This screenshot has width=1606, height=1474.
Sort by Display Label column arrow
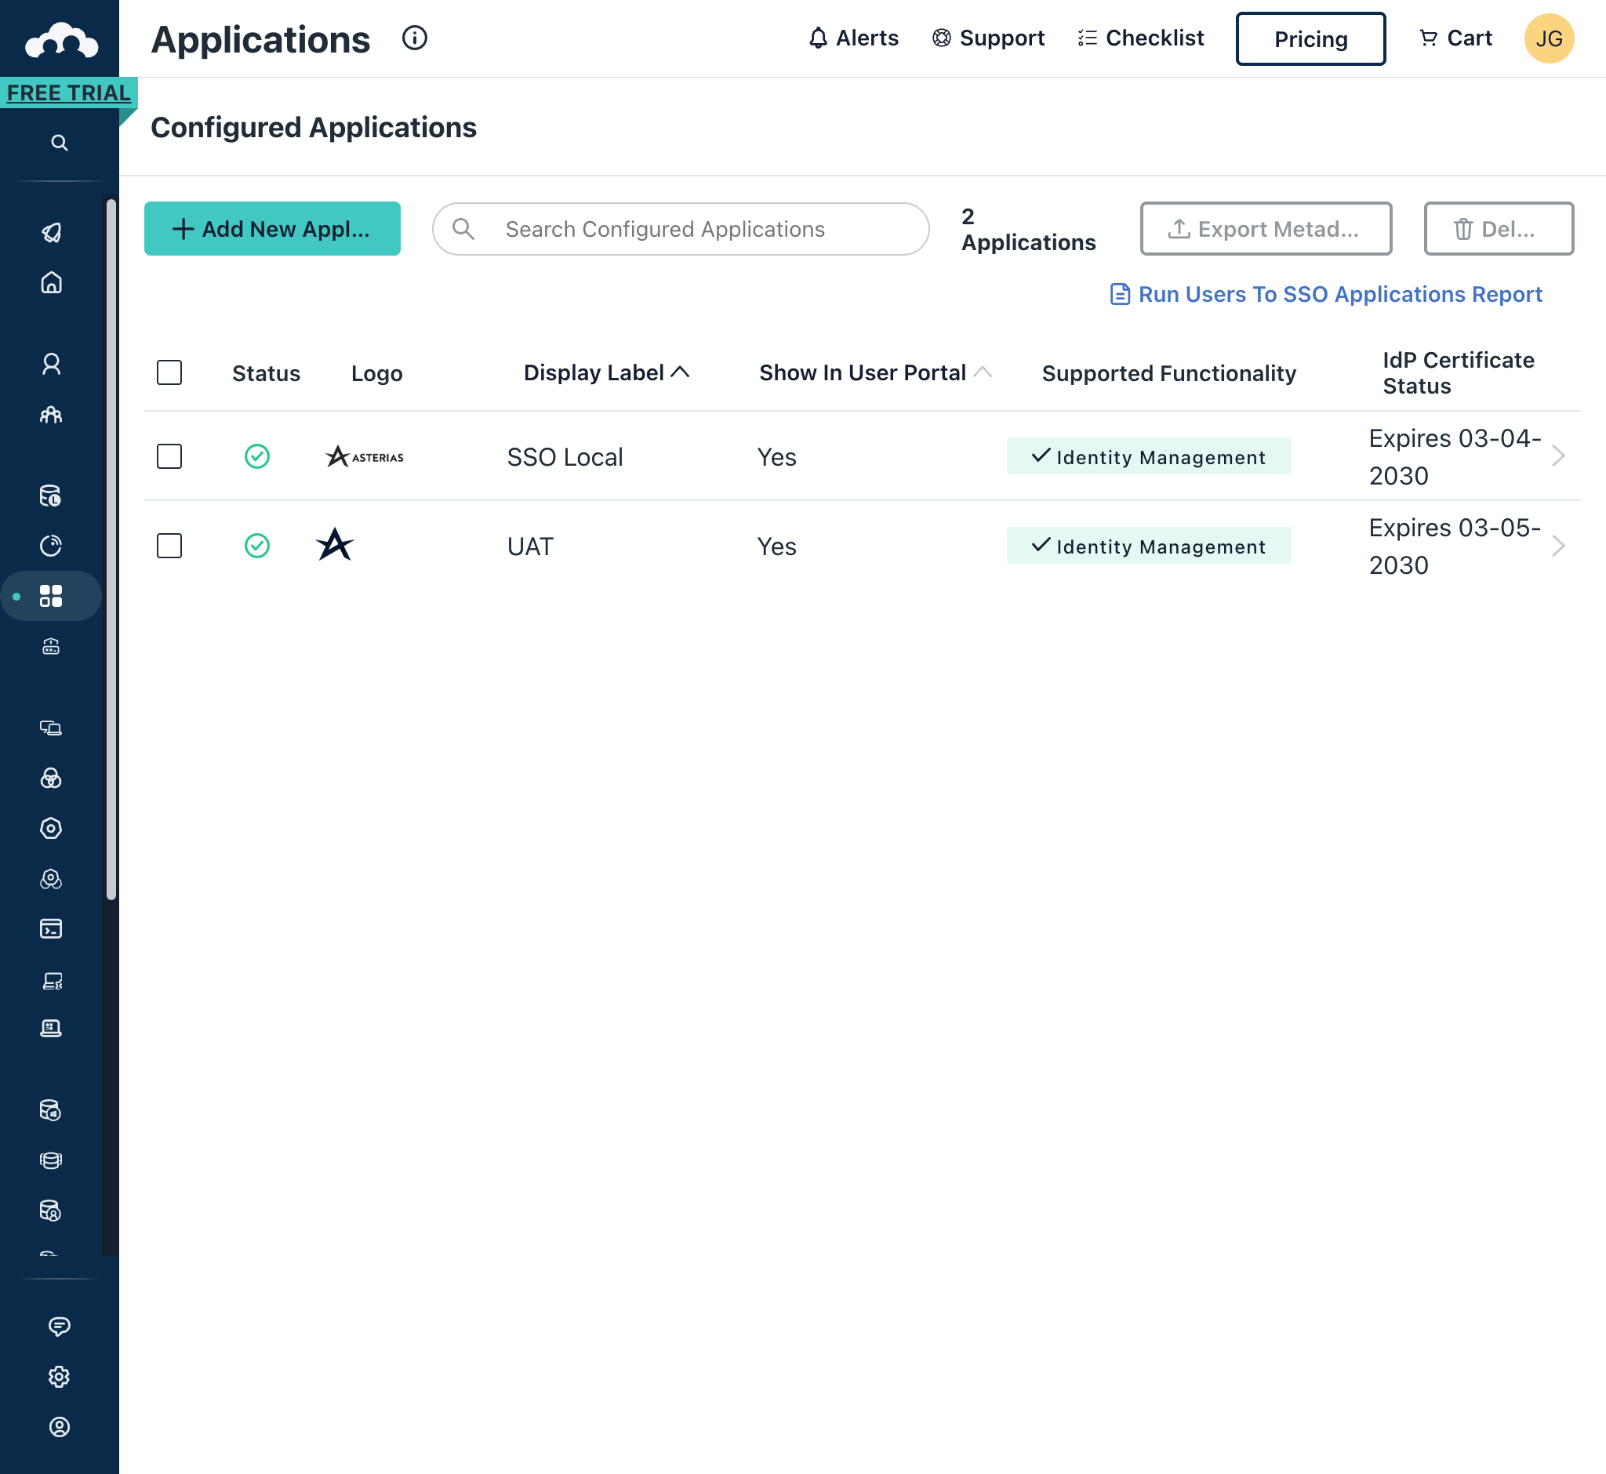[680, 372]
